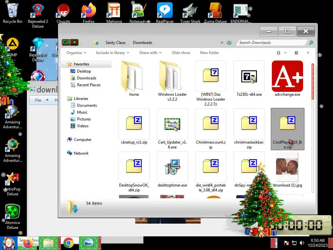Image resolution: width=333 pixels, height=250 pixels.
Task: Open Zuma Deluxe desktop shortcut
Action: pos(215,13)
